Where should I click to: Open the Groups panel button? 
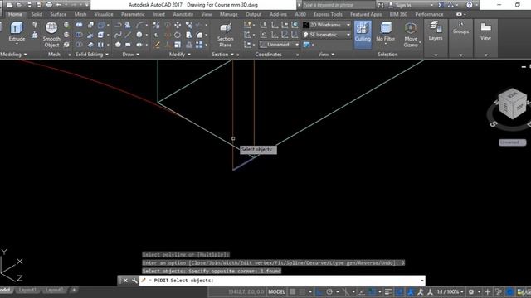coord(460,28)
